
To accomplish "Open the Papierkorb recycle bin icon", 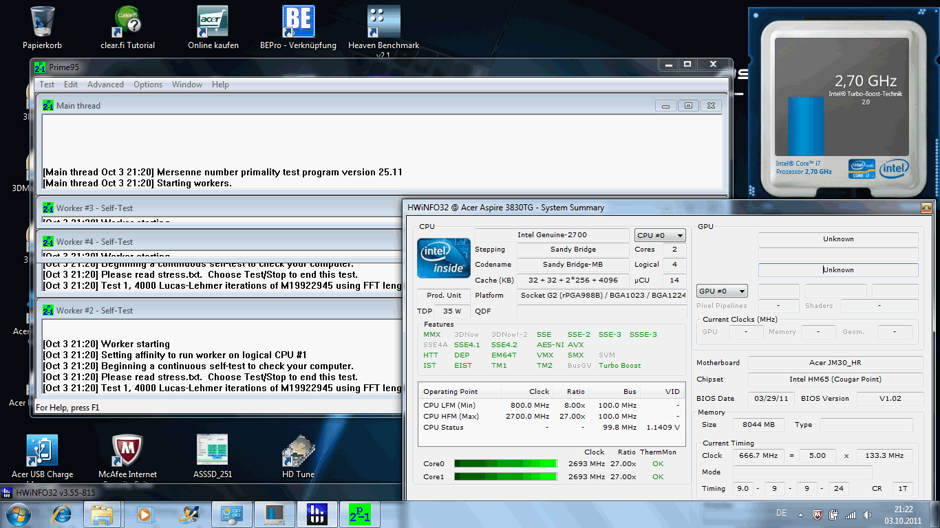I will (x=43, y=27).
